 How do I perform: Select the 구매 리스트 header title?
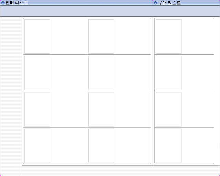tap(169, 3)
